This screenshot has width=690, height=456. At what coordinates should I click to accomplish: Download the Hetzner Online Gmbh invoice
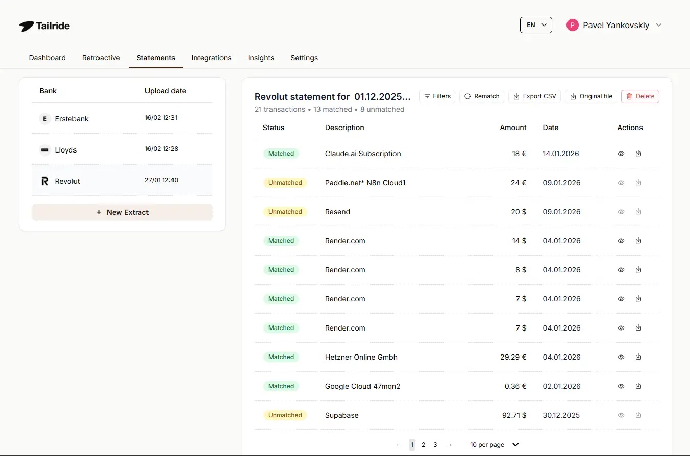tap(638, 357)
